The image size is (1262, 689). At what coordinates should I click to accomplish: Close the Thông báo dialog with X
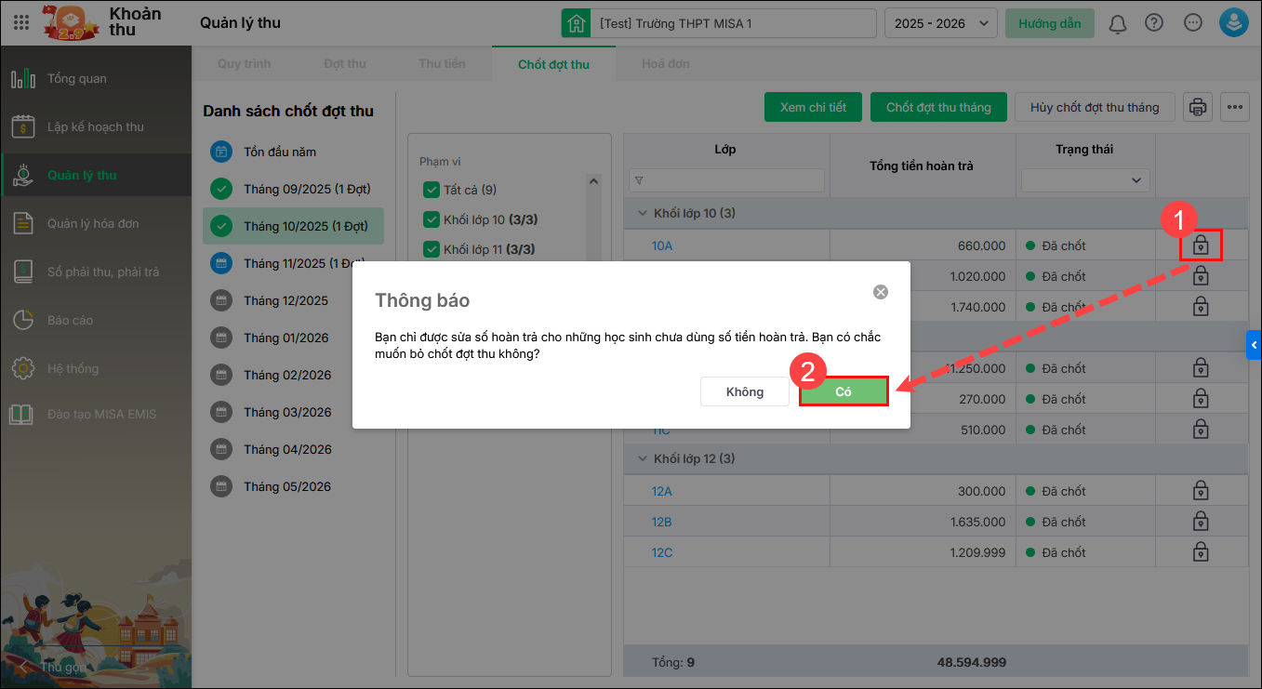[x=881, y=292]
